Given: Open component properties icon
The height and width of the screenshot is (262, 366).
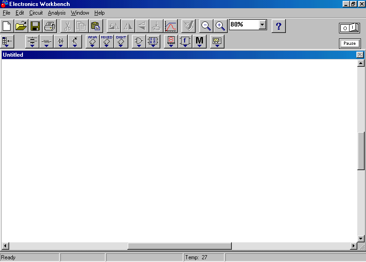Looking at the screenshot, I should click(x=188, y=26).
